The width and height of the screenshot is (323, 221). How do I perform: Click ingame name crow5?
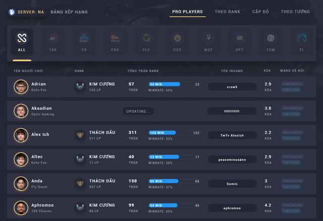[x=232, y=87]
